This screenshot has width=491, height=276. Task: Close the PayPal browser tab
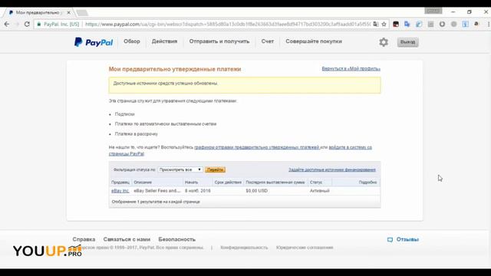[68, 12]
